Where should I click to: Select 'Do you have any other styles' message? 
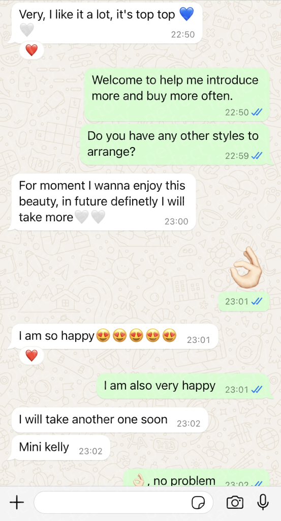click(x=175, y=144)
